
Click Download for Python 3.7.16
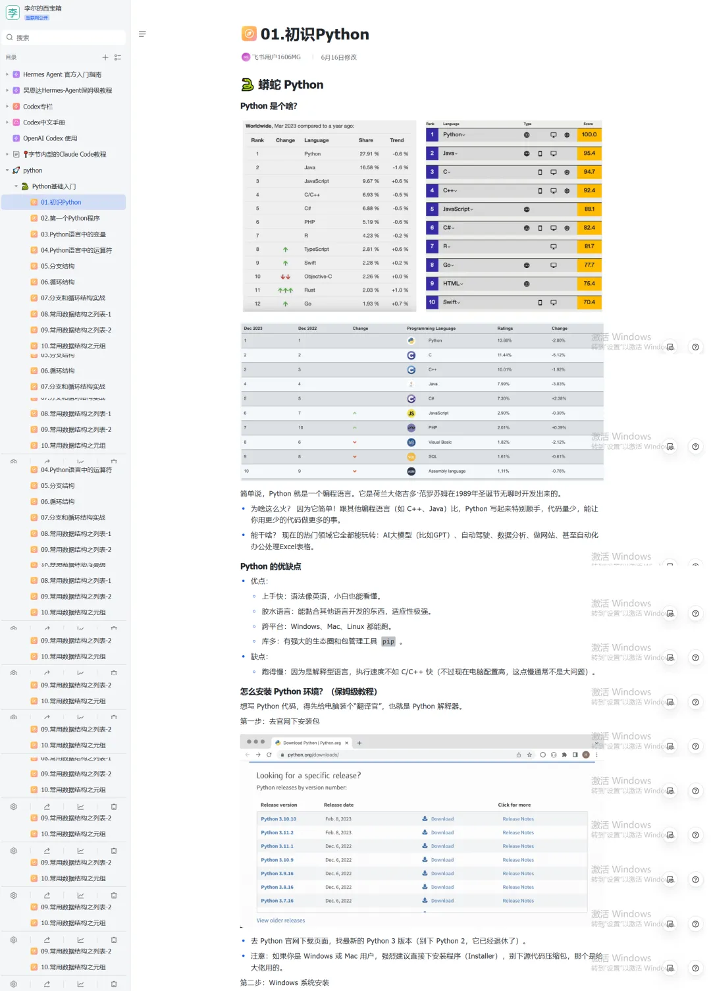pos(438,901)
